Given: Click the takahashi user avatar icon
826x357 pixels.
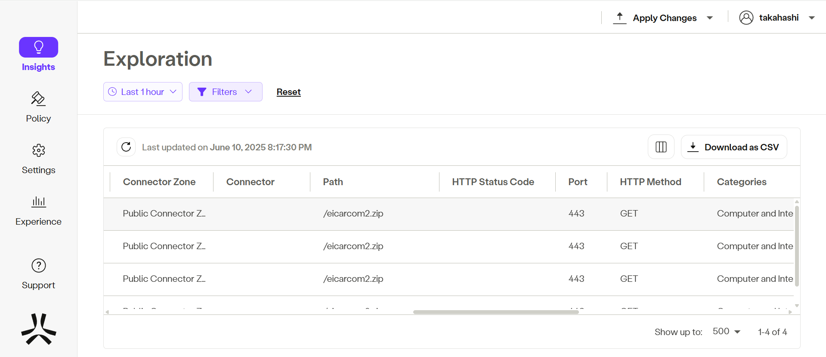Looking at the screenshot, I should click(x=746, y=18).
